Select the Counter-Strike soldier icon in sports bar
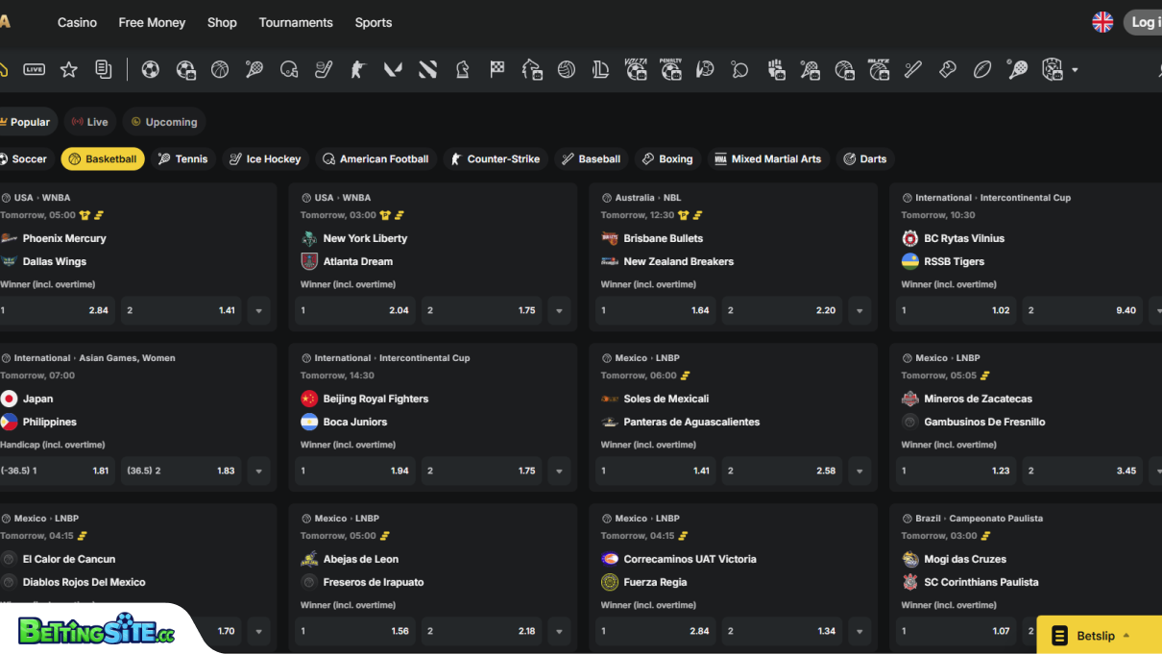The height and width of the screenshot is (654, 1162). click(358, 69)
